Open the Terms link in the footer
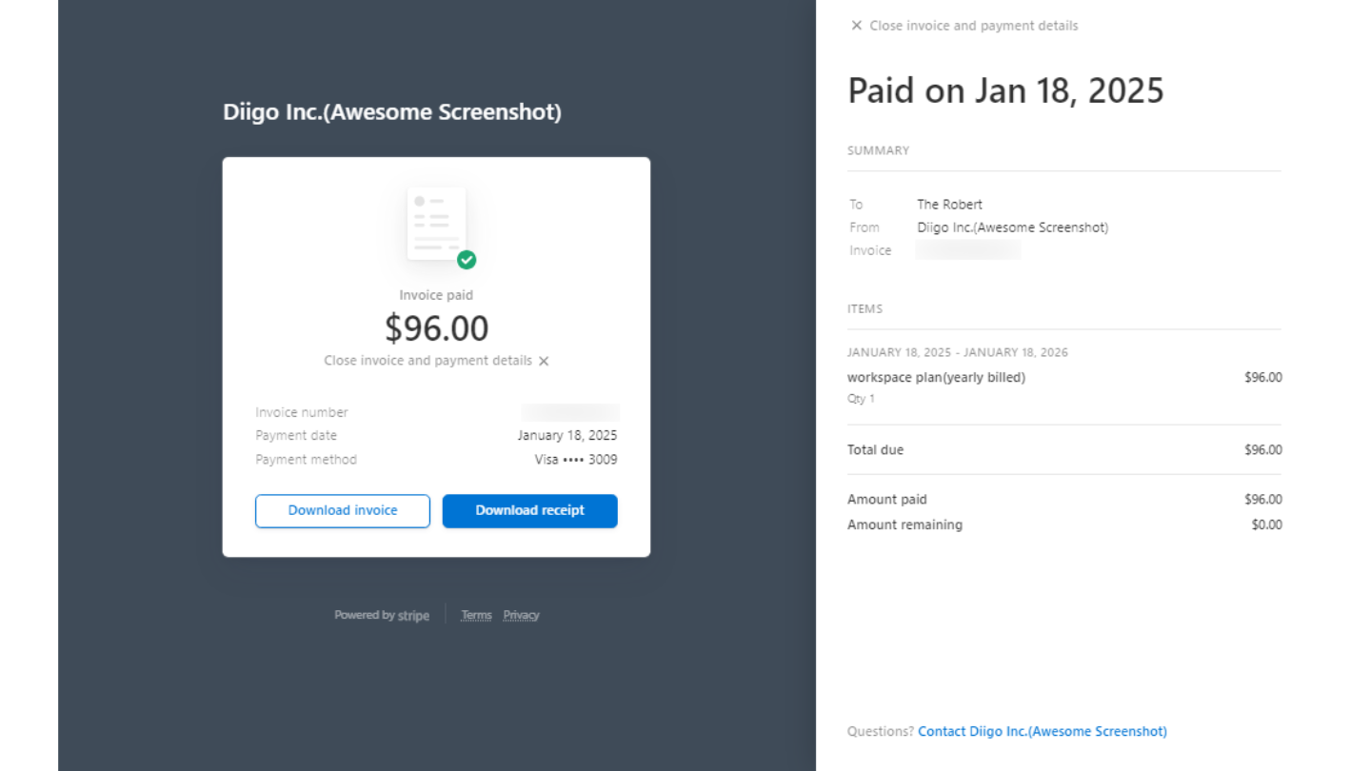The width and height of the screenshot is (1371, 771). click(476, 615)
